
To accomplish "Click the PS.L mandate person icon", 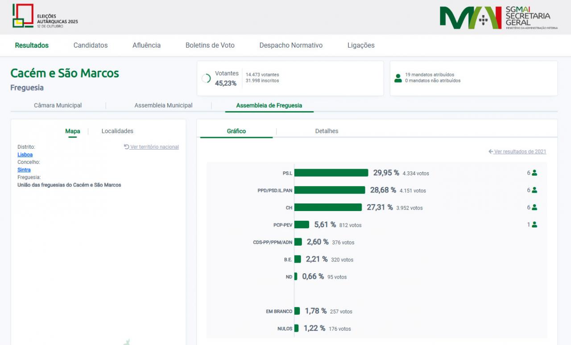I will point(534,173).
